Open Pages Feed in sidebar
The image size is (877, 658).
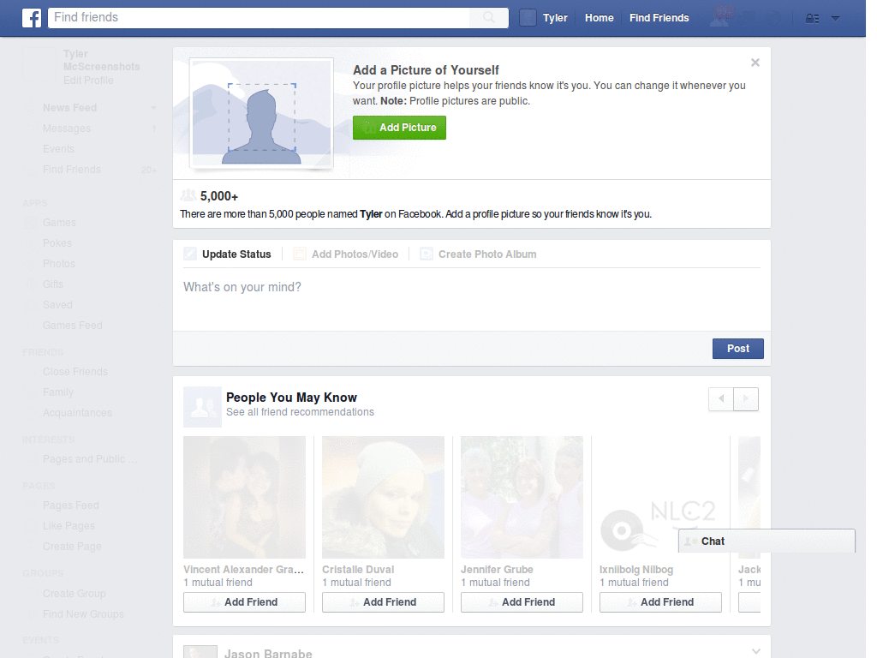[71, 505]
